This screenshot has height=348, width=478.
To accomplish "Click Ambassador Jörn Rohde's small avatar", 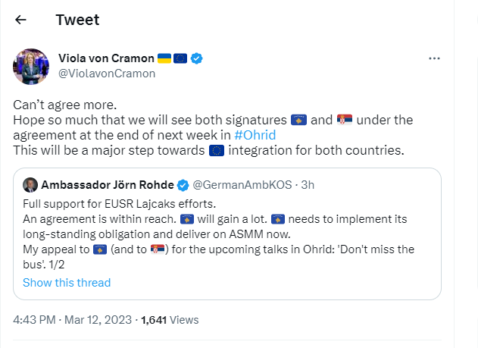I will (x=30, y=185).
